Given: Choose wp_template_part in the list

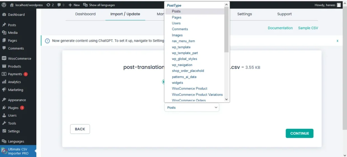Looking at the screenshot, I should [x=195, y=53].
